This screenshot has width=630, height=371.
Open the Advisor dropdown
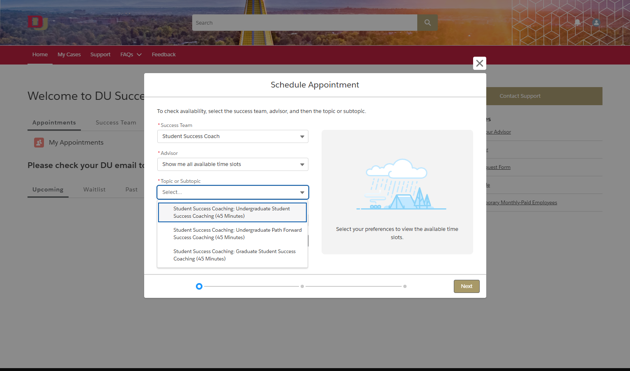pyautogui.click(x=232, y=164)
